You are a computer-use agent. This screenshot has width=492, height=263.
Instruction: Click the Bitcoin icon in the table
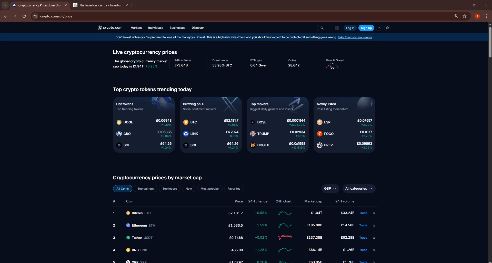click(x=128, y=213)
